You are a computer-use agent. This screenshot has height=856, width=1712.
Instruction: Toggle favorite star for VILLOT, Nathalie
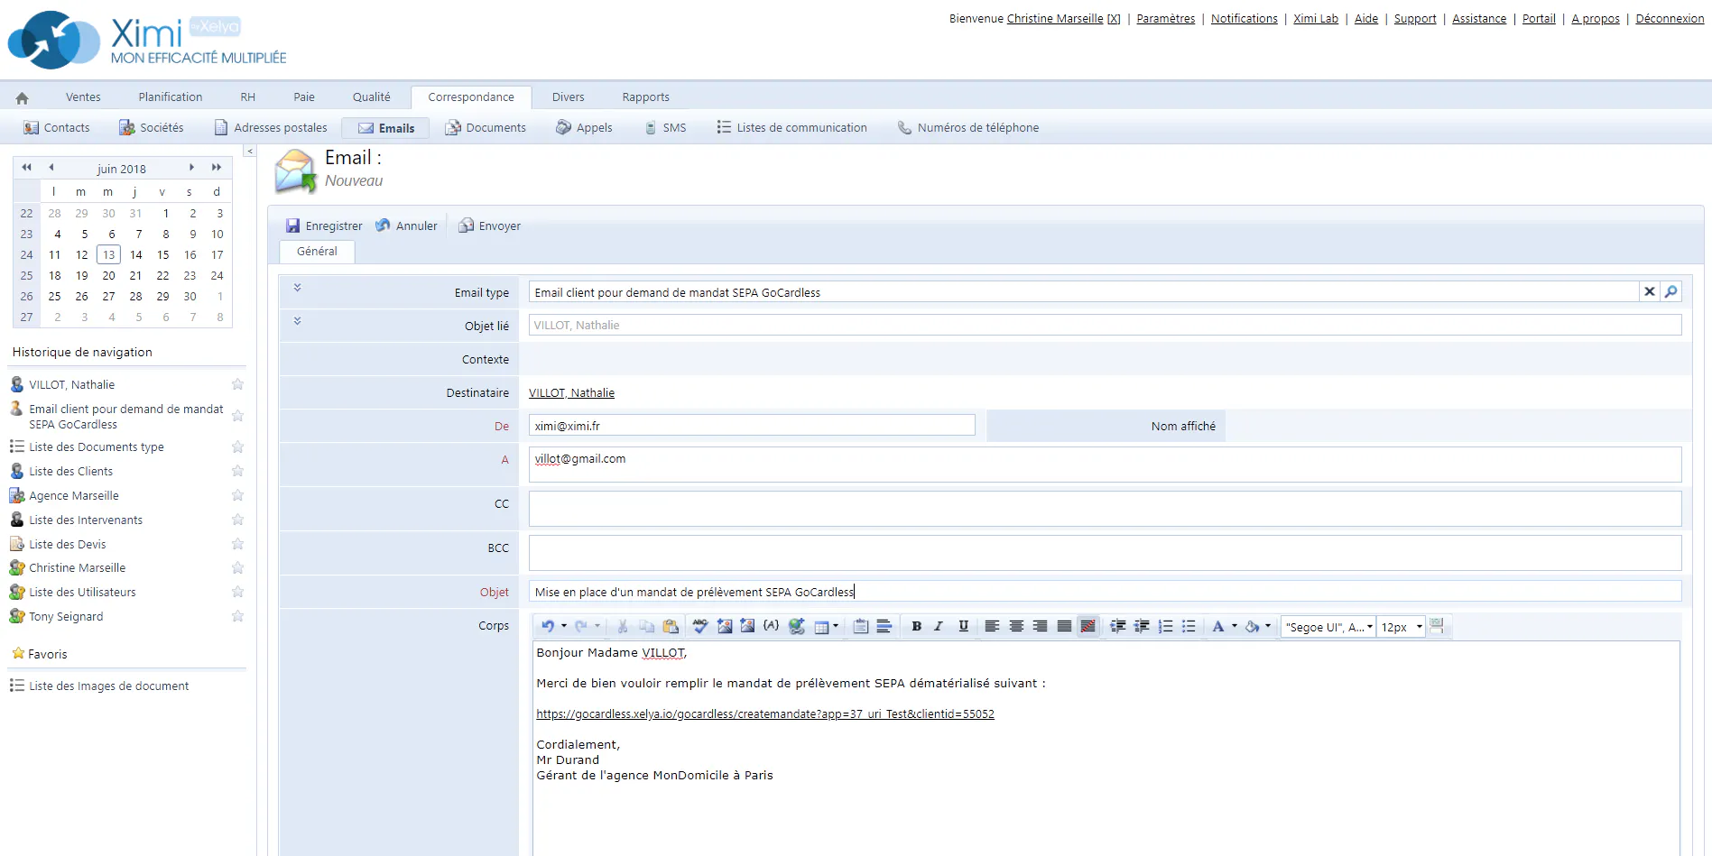click(237, 384)
